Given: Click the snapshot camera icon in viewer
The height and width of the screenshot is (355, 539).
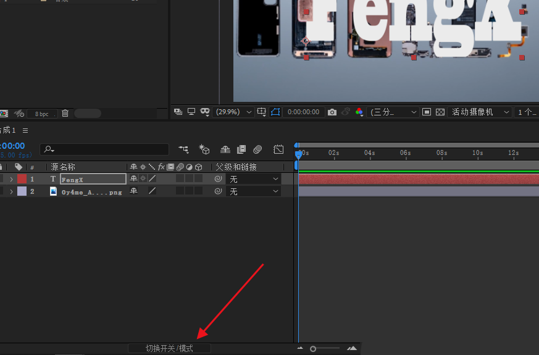Looking at the screenshot, I should click(332, 112).
